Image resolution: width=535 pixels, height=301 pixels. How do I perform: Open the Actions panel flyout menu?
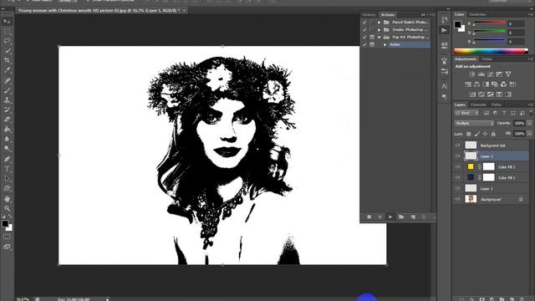pos(431,15)
